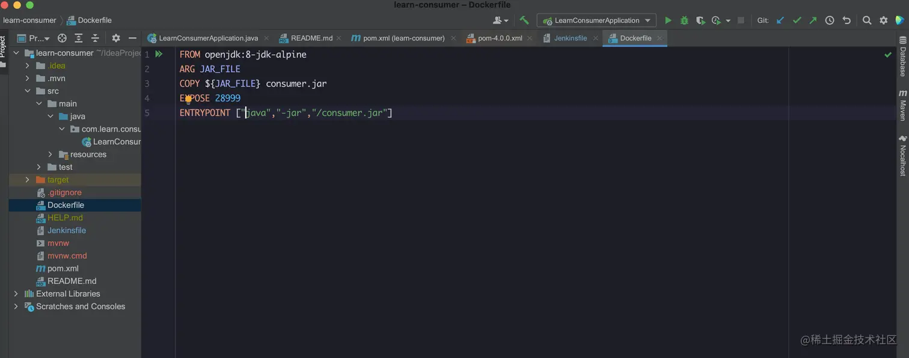Hide Project panel with minus icon

point(133,38)
